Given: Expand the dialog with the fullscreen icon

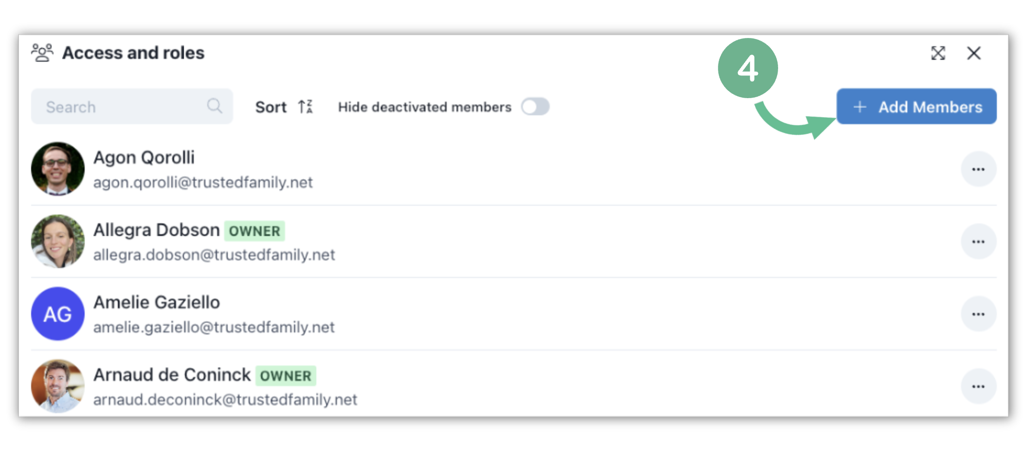Looking at the screenshot, I should click(938, 53).
